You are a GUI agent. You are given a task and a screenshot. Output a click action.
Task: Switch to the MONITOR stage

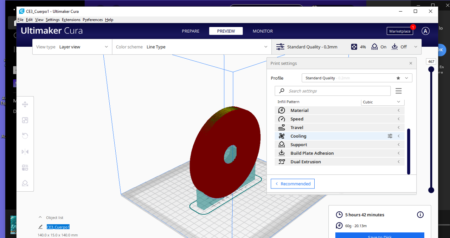pyautogui.click(x=263, y=31)
